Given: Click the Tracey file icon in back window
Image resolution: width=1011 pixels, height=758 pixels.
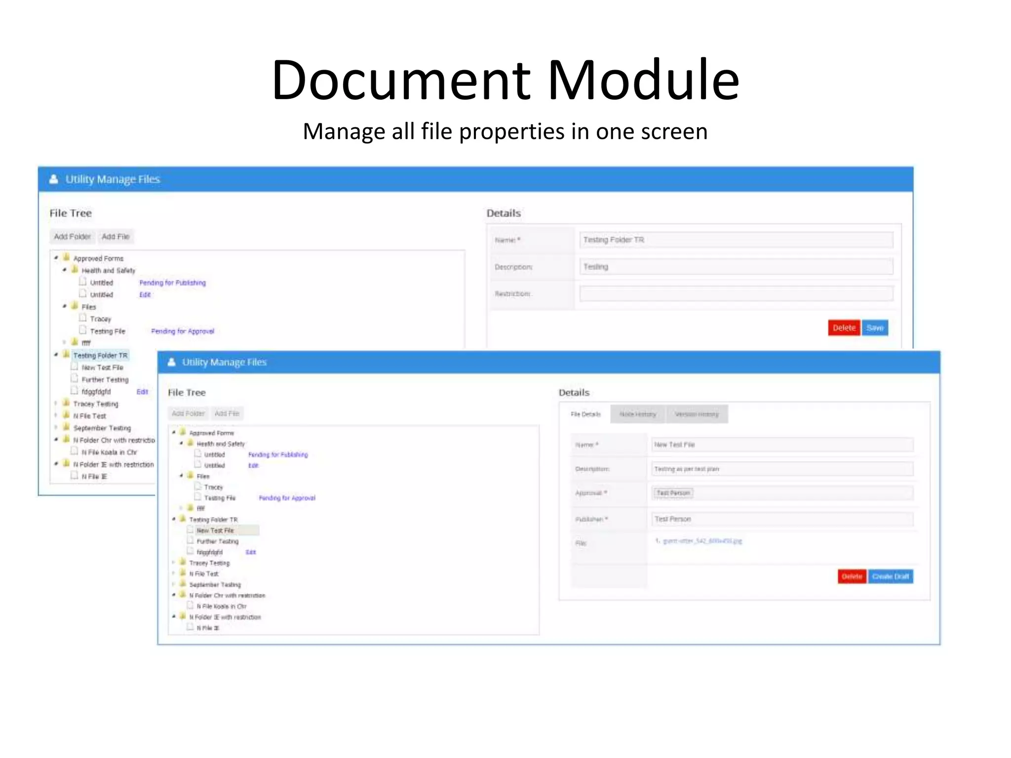Looking at the screenshot, I should pyautogui.click(x=83, y=318).
